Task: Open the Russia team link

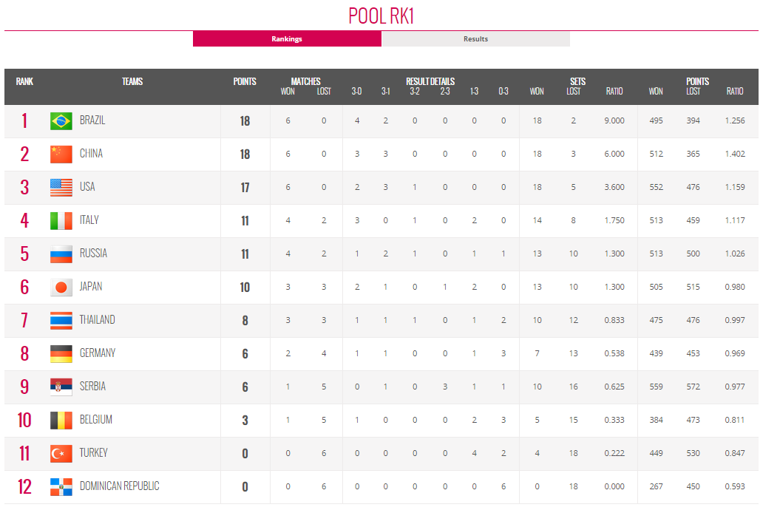Action: point(93,254)
